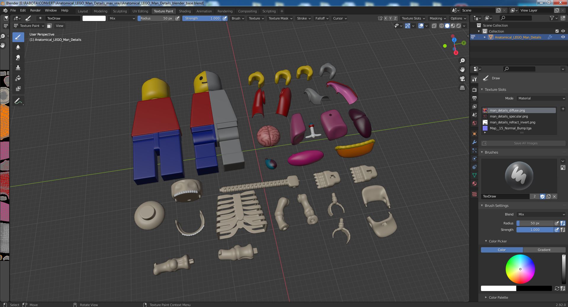The width and height of the screenshot is (568, 307).
Task: Open the Falloff dropdown
Action: pos(322,18)
